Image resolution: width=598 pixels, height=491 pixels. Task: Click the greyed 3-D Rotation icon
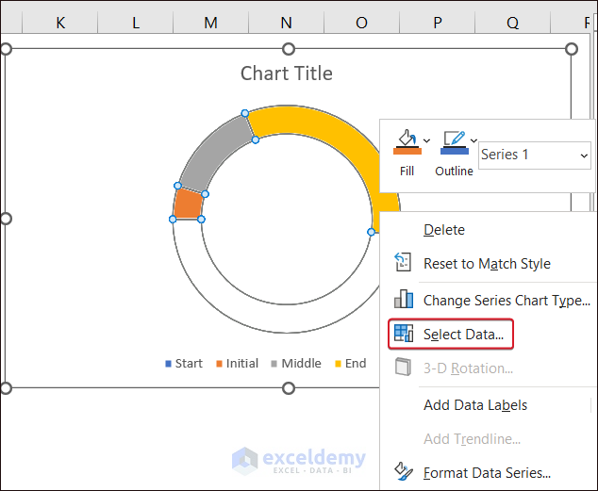click(403, 368)
